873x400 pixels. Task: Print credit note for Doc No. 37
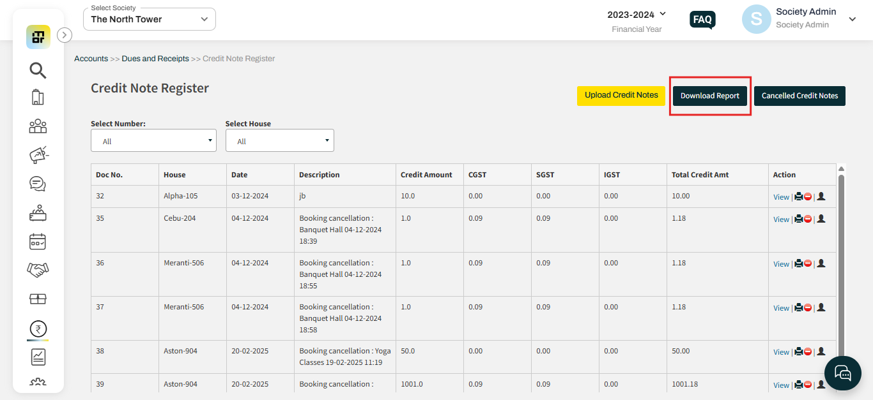pyautogui.click(x=799, y=307)
